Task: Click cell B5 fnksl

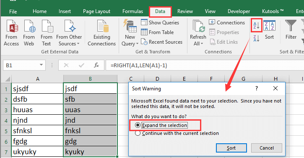Action: pos(90,130)
